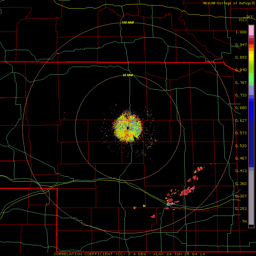The width and height of the screenshot is (256, 256).
Task: Click the 50 NMI range ring label
Action: [x=128, y=75]
